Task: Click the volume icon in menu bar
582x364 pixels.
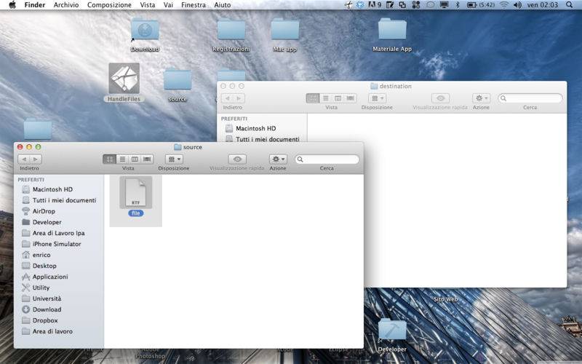Action: [x=517, y=5]
